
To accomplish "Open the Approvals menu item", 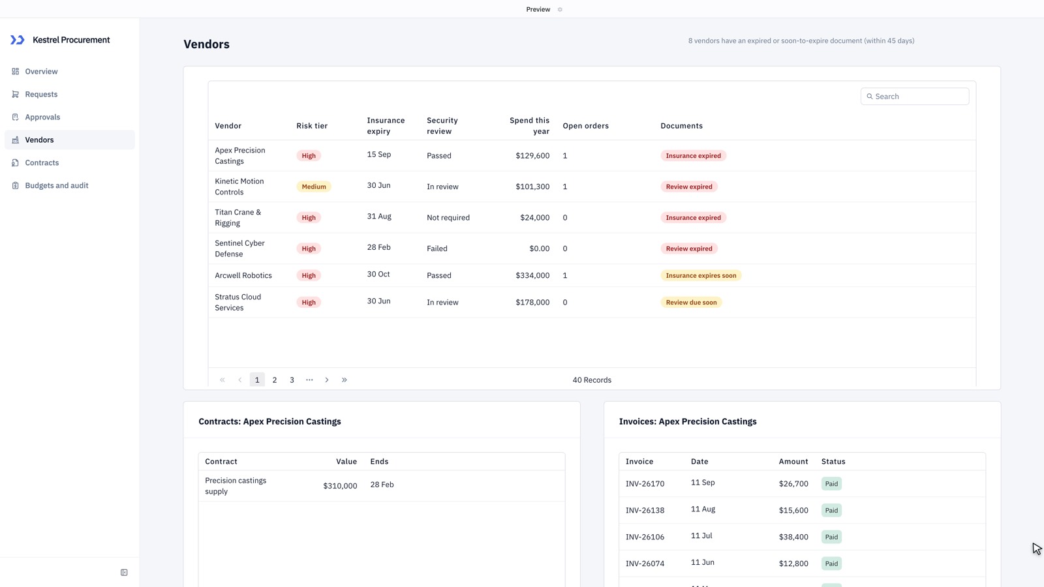I will (x=70, y=117).
